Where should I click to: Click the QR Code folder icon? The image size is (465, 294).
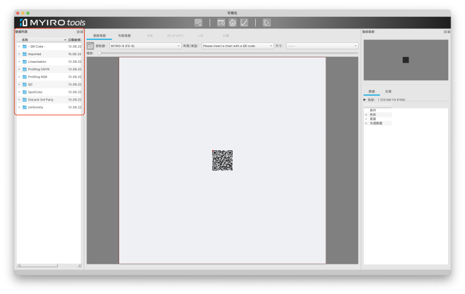24,46
